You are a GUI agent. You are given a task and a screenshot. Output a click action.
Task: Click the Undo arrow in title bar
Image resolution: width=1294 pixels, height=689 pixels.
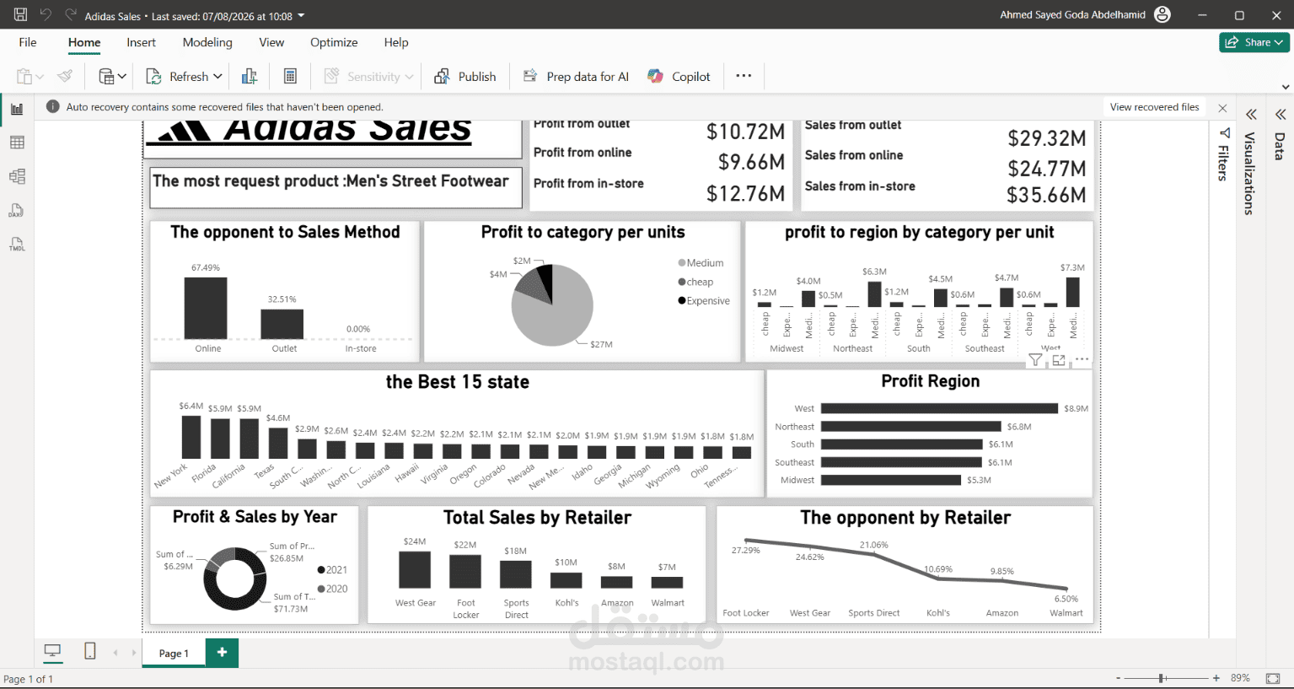coord(46,15)
